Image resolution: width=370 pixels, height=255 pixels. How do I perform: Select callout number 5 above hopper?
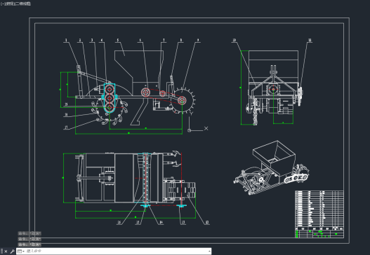117,40
